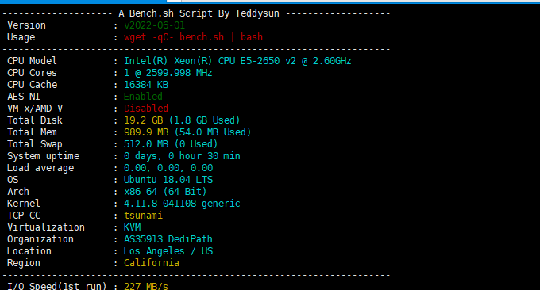Click the VM-x/AMD-V status Disabled
The height and width of the screenshot is (290, 540).
(x=146, y=109)
